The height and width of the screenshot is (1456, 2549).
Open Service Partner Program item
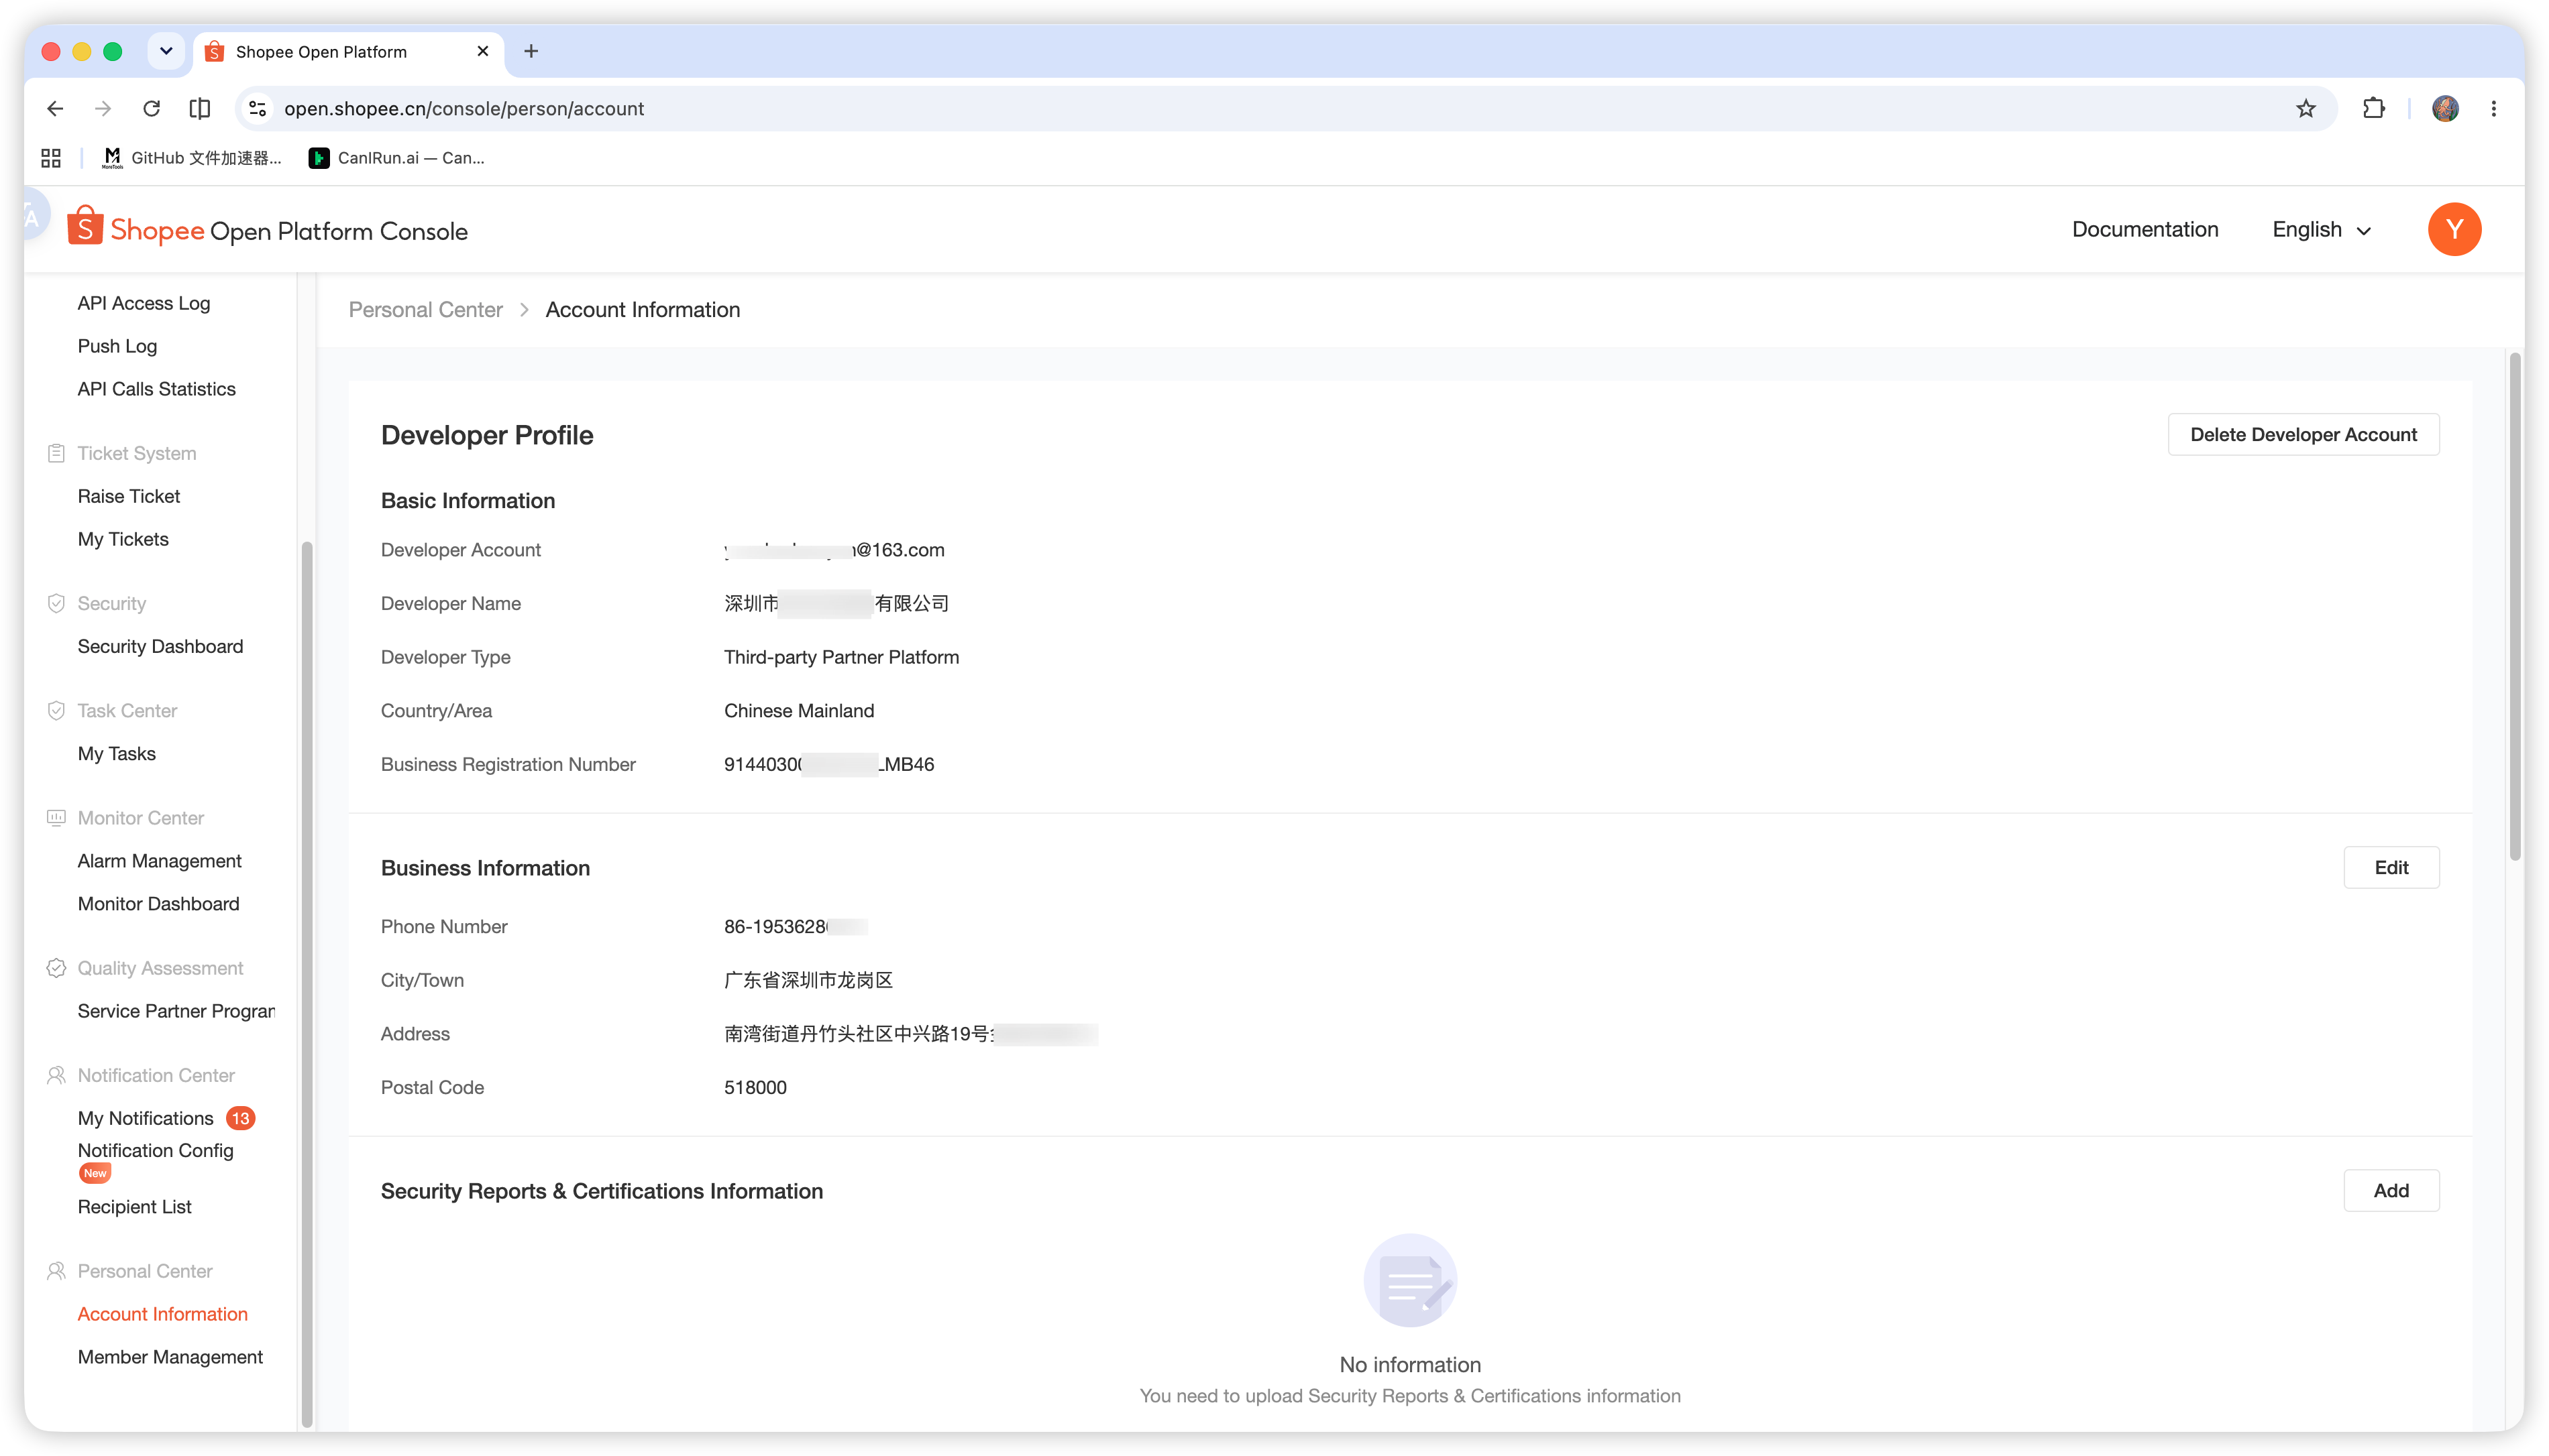tap(176, 1010)
